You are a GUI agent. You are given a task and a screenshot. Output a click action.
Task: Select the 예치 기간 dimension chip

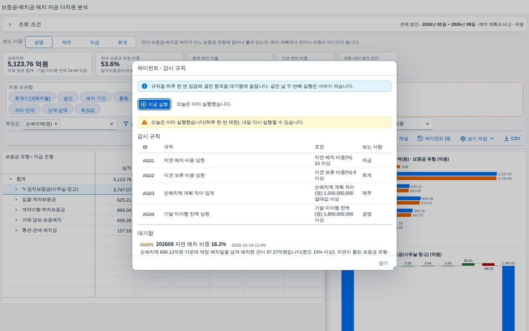(96, 98)
